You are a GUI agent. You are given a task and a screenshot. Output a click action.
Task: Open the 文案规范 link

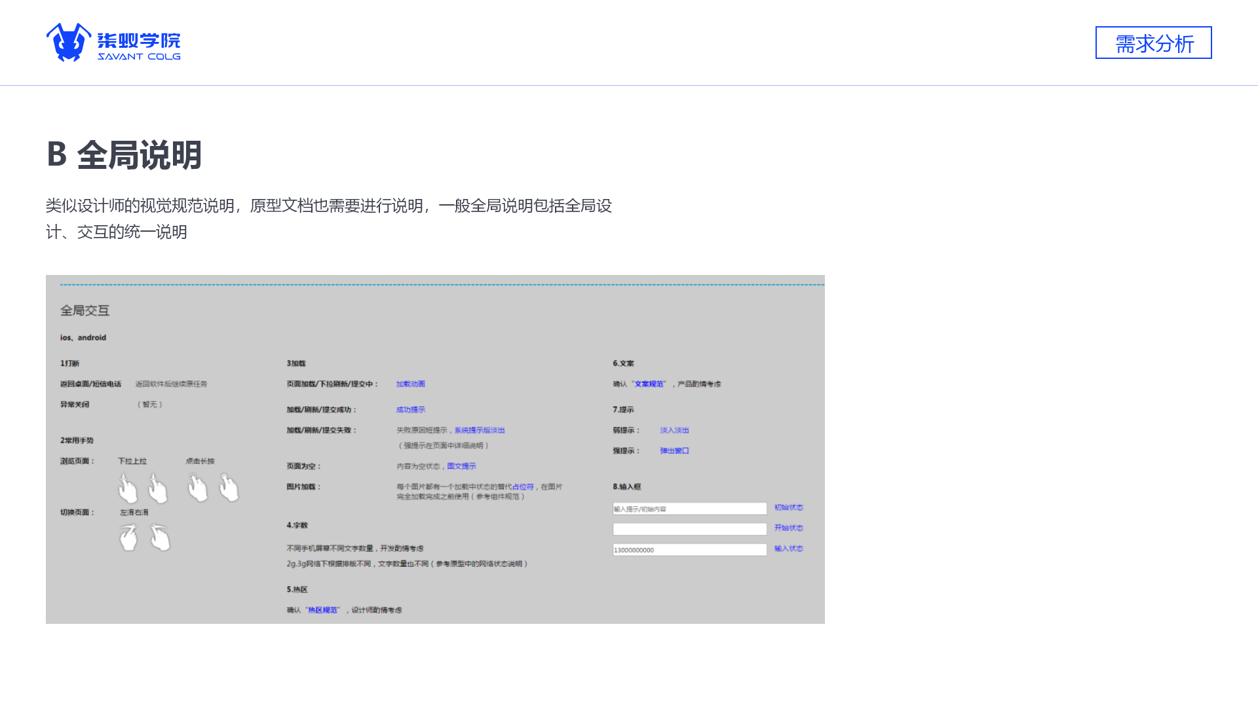(x=649, y=384)
